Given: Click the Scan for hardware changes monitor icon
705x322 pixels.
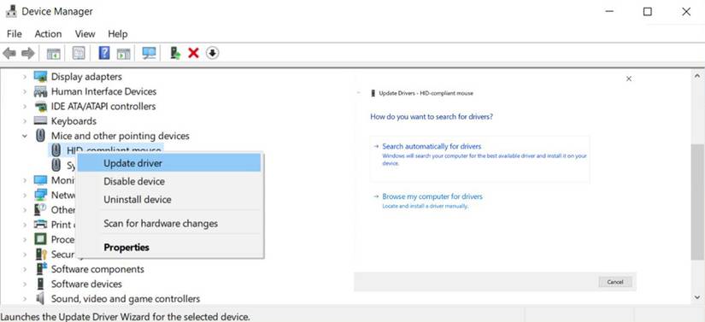Looking at the screenshot, I should click(x=149, y=54).
